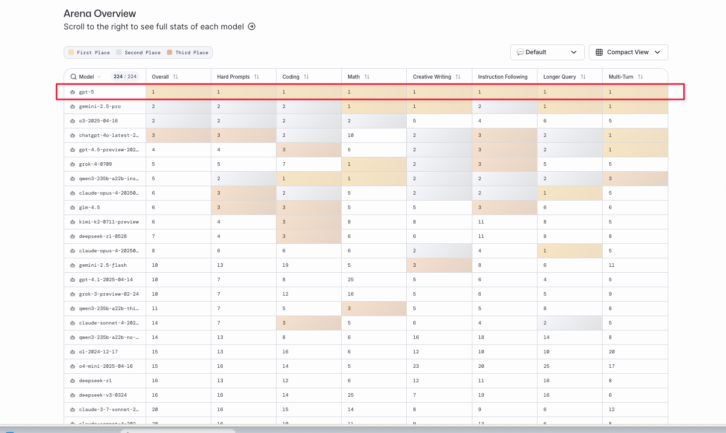Sort using the Longer Query arrows icon
The height and width of the screenshot is (433, 726).
tap(583, 77)
